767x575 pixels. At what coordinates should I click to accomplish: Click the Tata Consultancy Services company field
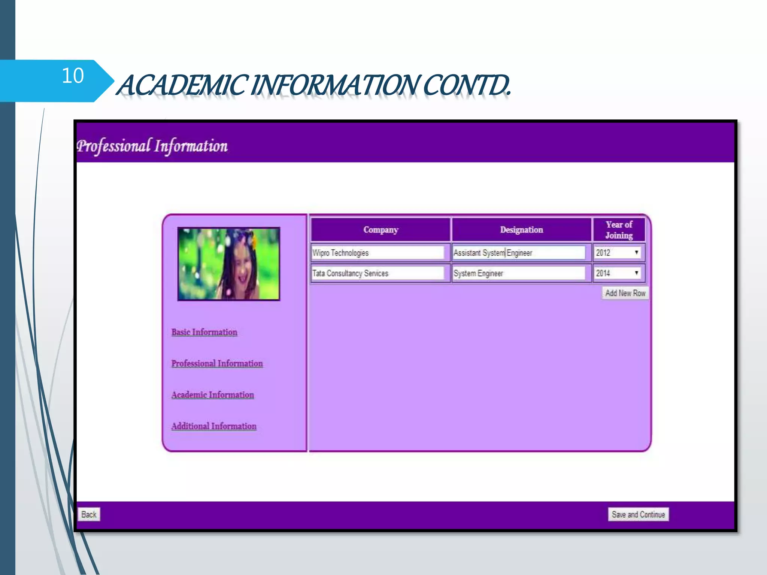pyautogui.click(x=378, y=273)
